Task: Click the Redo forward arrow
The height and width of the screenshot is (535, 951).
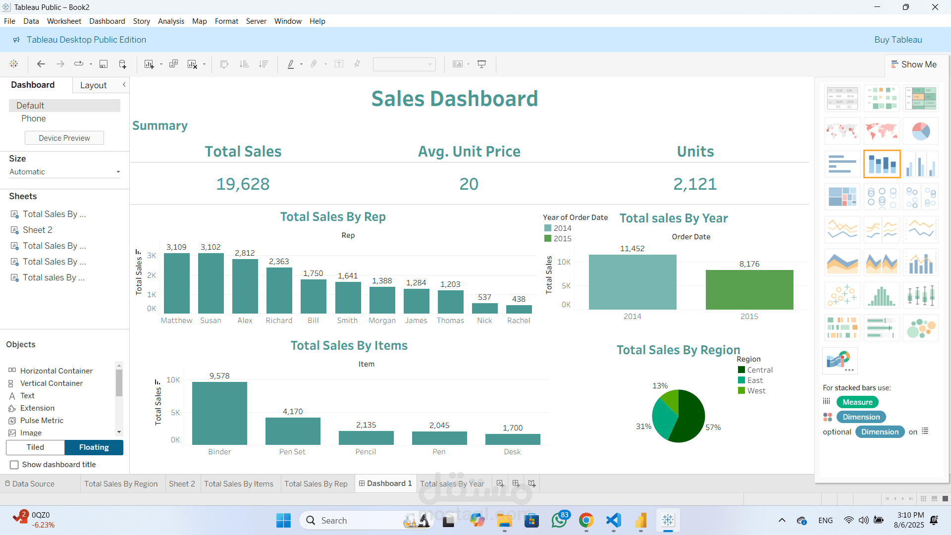Action: [x=60, y=64]
